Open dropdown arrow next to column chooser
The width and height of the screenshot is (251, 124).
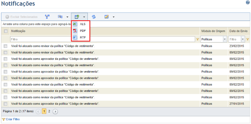pos(67,17)
